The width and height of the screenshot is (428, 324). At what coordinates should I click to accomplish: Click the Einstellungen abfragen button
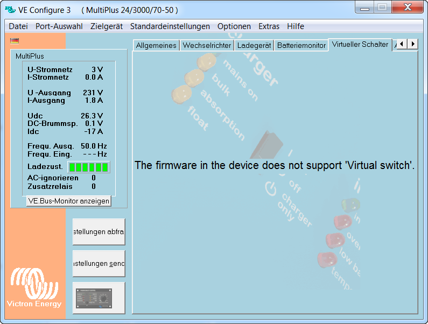click(99, 232)
